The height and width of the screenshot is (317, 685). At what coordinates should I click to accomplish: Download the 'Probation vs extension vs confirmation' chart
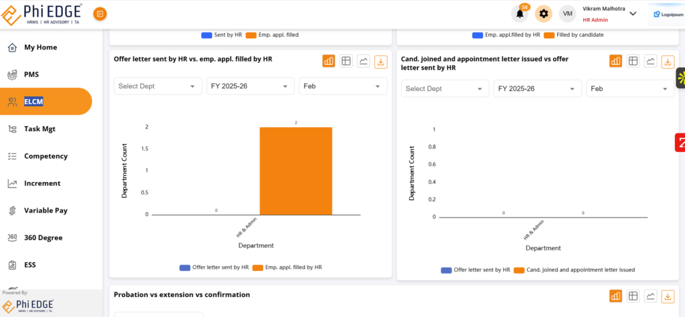pos(668,296)
